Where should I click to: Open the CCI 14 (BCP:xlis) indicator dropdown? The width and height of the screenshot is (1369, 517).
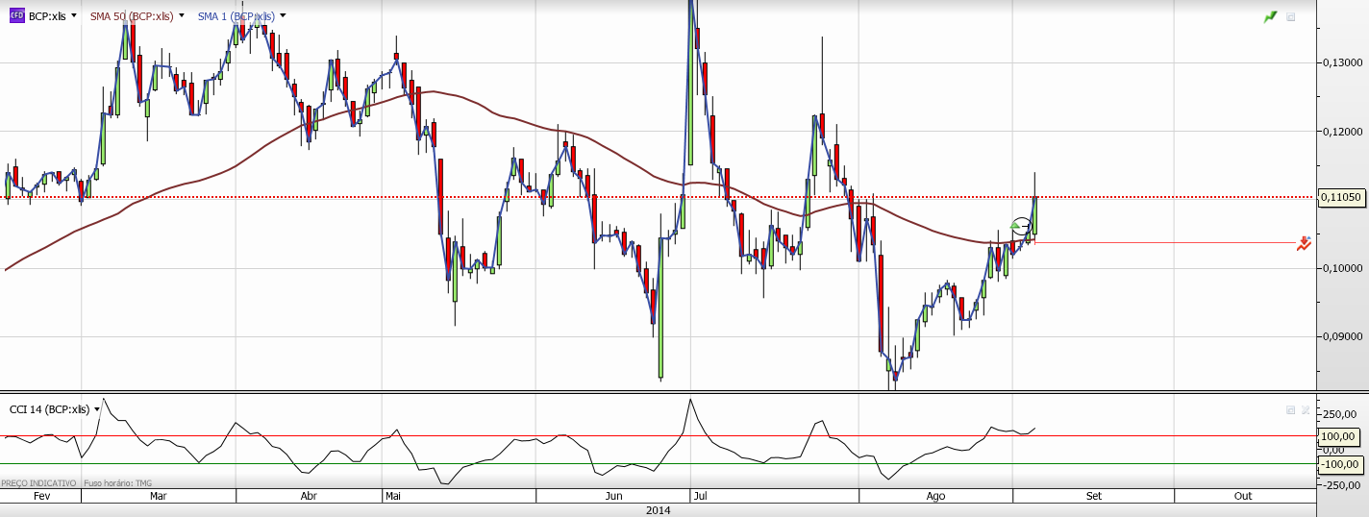point(97,409)
